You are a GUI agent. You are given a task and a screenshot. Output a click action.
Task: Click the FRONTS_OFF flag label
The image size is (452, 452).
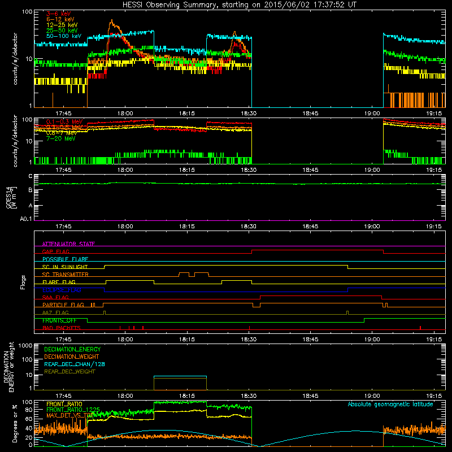point(59,320)
